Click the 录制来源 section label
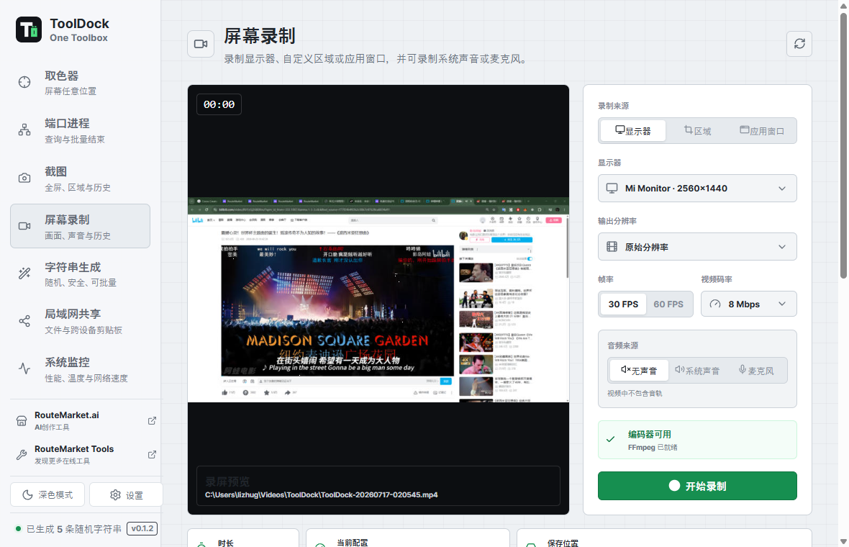Image resolution: width=849 pixels, height=547 pixels. point(613,106)
